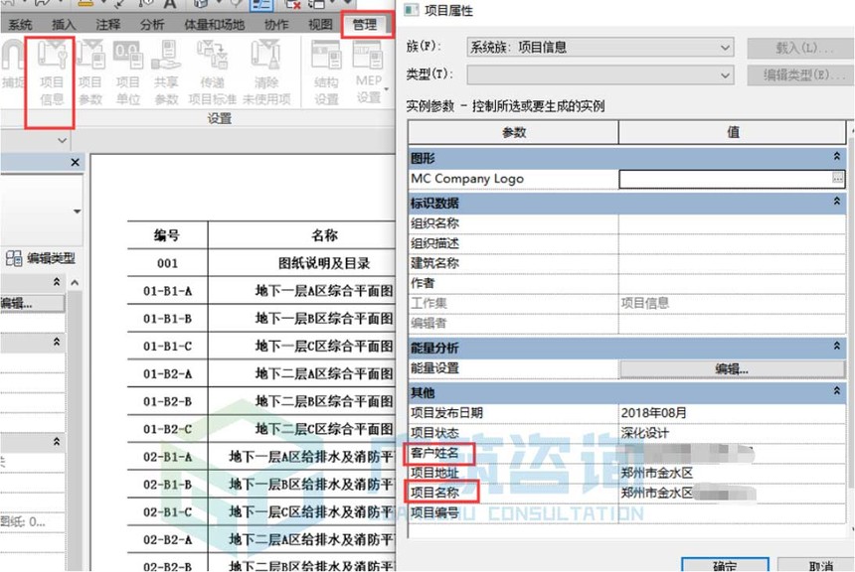Open the 共享参数 tool
The image size is (855, 572).
pyautogui.click(x=166, y=73)
